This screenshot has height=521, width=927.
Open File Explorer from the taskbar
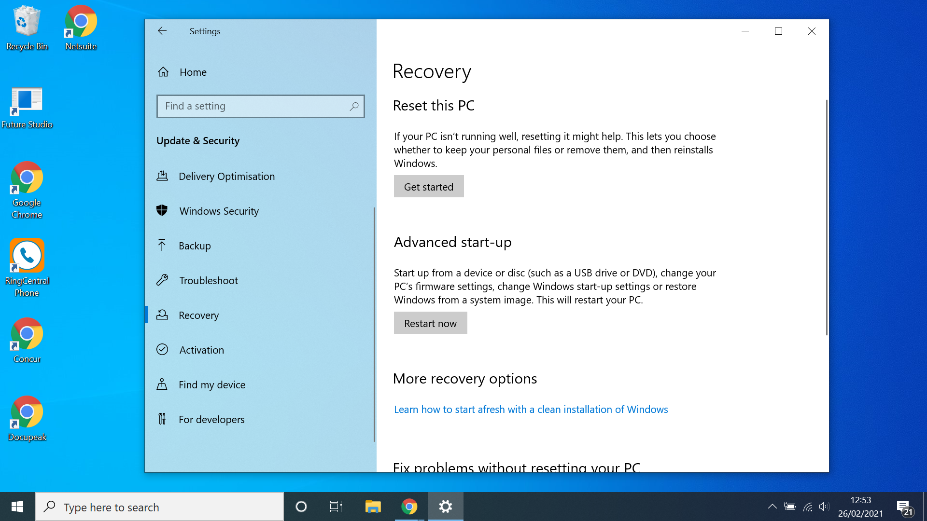pos(372,507)
